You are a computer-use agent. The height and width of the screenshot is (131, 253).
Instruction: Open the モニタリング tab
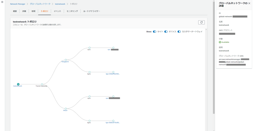(x=72, y=11)
